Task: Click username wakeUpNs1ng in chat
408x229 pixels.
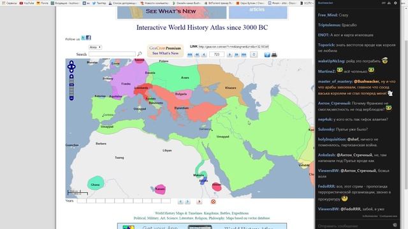Action: [331, 61]
